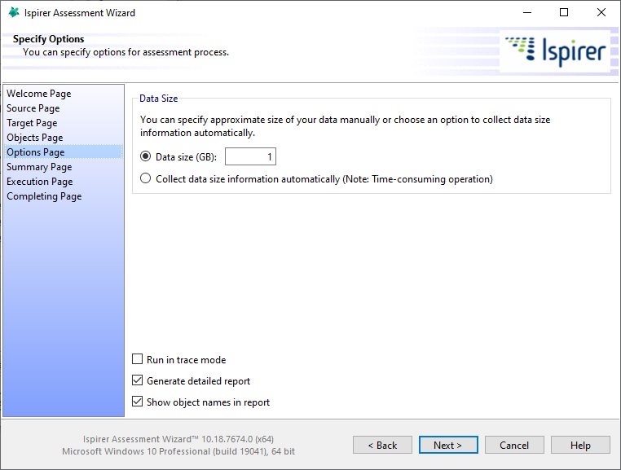
Task: Click the Ispirer Assessment Wizard title text
Action: tap(80, 13)
